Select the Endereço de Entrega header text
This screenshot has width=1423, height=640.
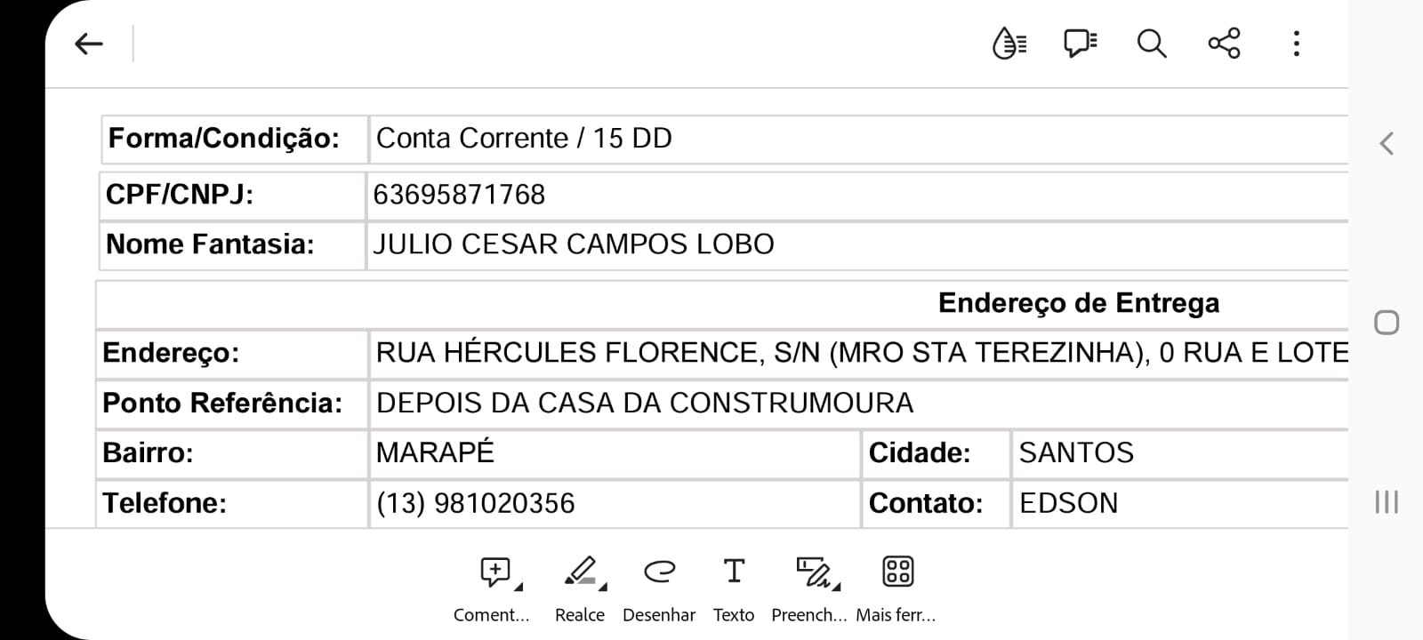coord(1079,302)
